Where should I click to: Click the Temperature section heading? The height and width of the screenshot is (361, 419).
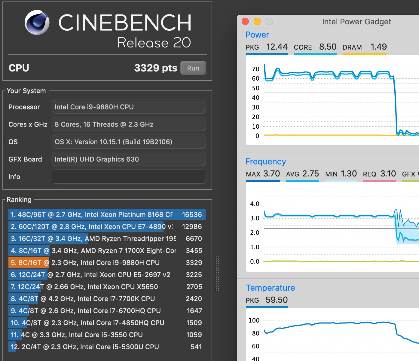click(x=271, y=288)
